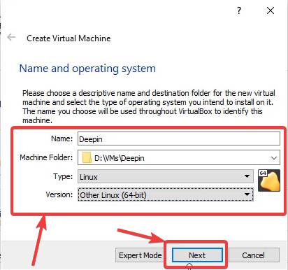Switch to Expert Mode
Viewport: 288px width, 270px height.
pyautogui.click(x=140, y=255)
